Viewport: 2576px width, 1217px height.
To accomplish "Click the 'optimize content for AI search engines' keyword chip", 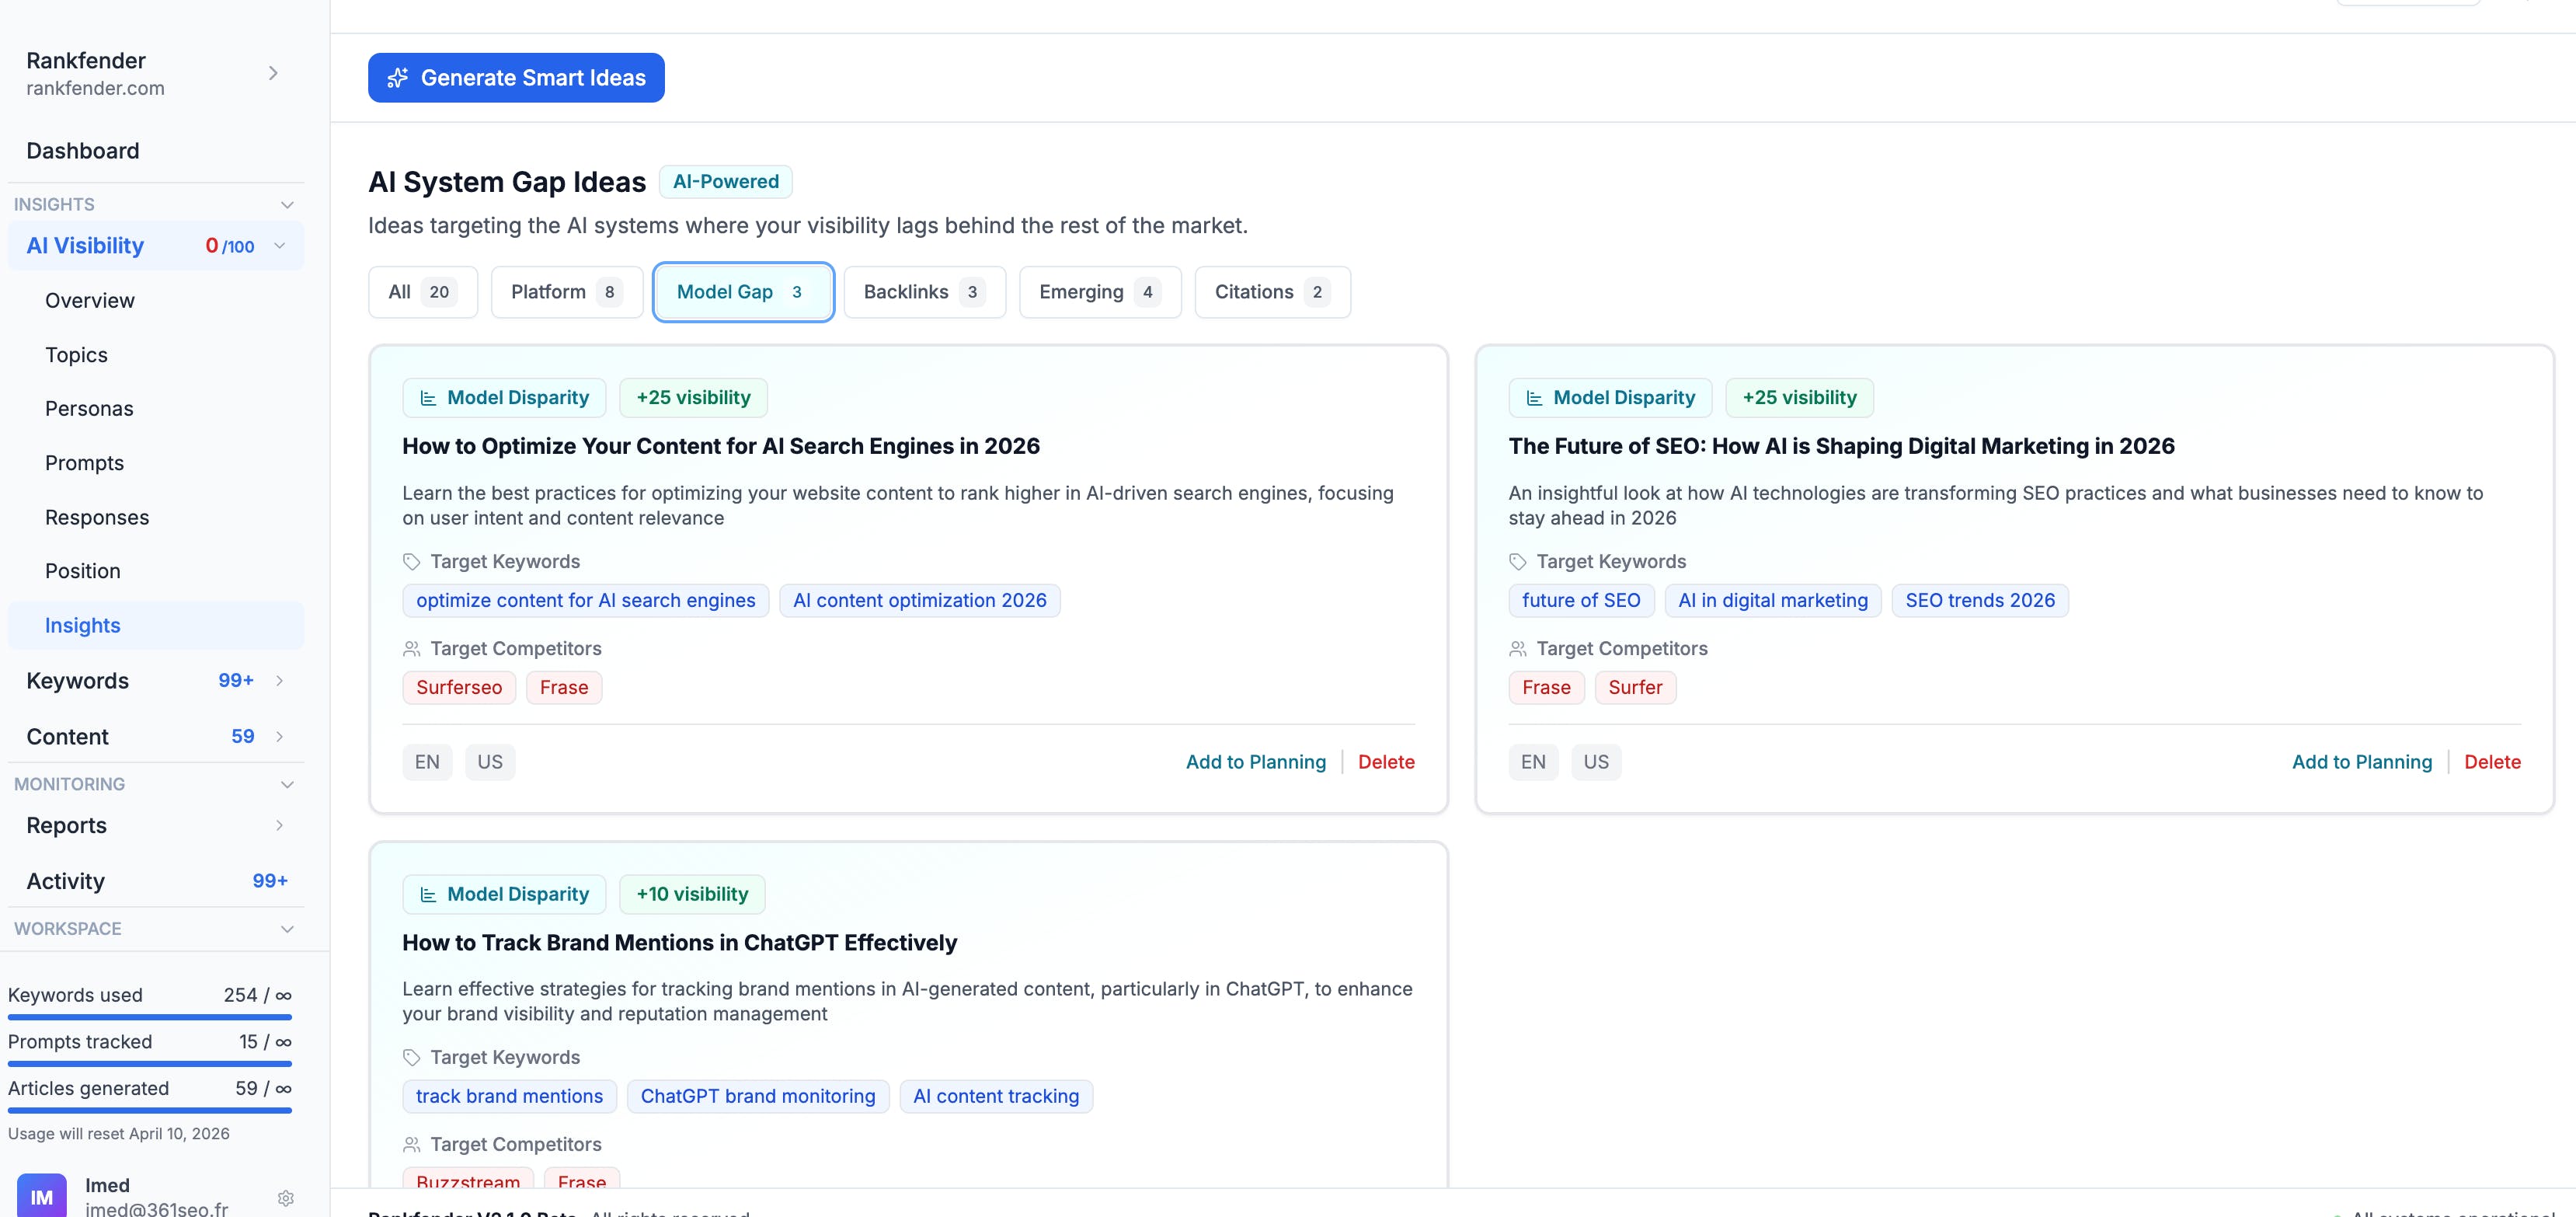I will tap(585, 601).
